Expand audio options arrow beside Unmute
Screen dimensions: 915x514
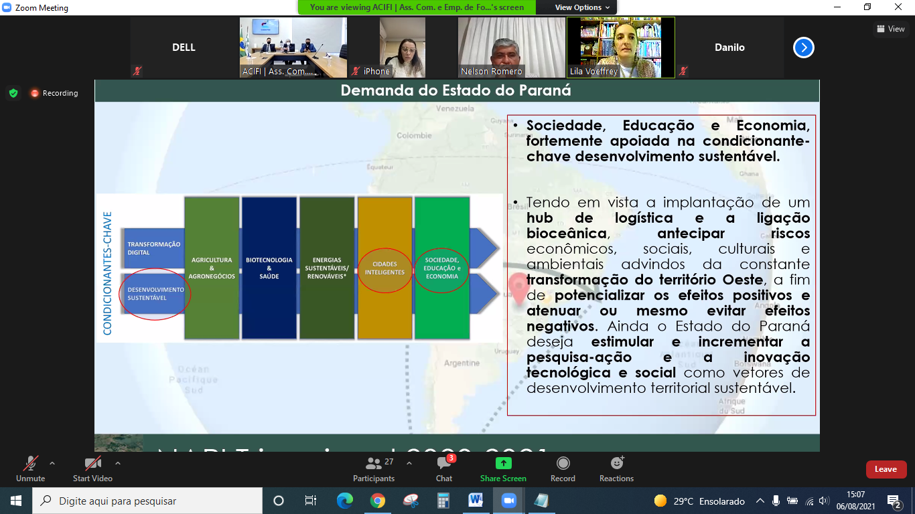[x=52, y=463]
